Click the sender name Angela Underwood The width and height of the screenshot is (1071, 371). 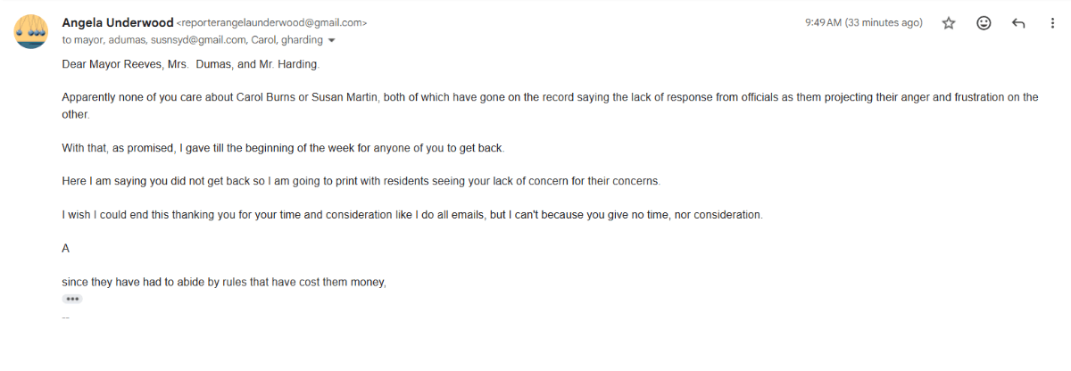click(x=117, y=22)
